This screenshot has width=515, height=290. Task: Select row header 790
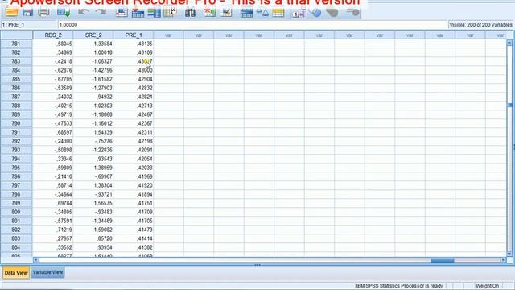pyautogui.click(x=16, y=123)
